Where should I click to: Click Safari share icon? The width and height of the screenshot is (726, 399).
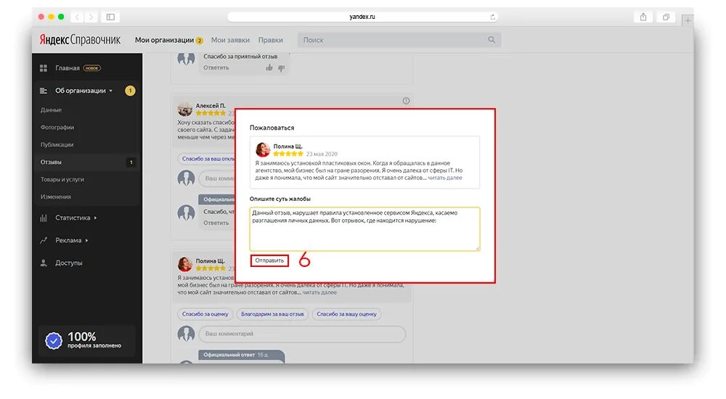[x=643, y=17]
